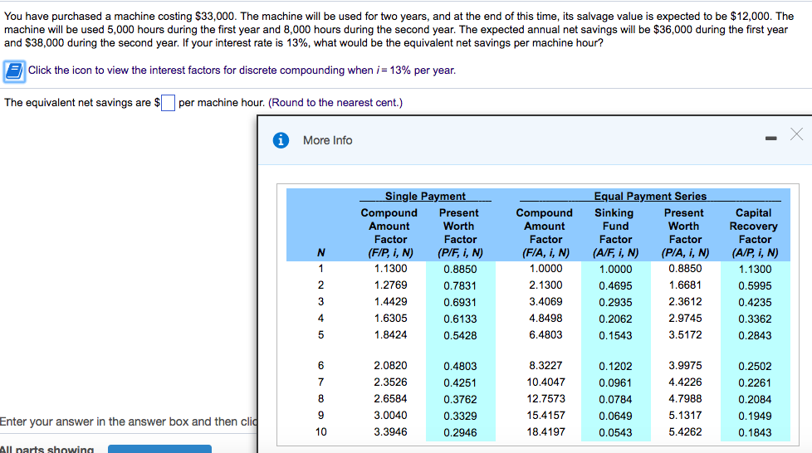Click value 0.4235 in row 3
Screen dimensions: 812x453
(x=755, y=302)
